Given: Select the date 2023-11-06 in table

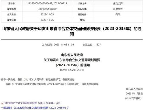Looking at the screenshot, I should coord(47,20).
